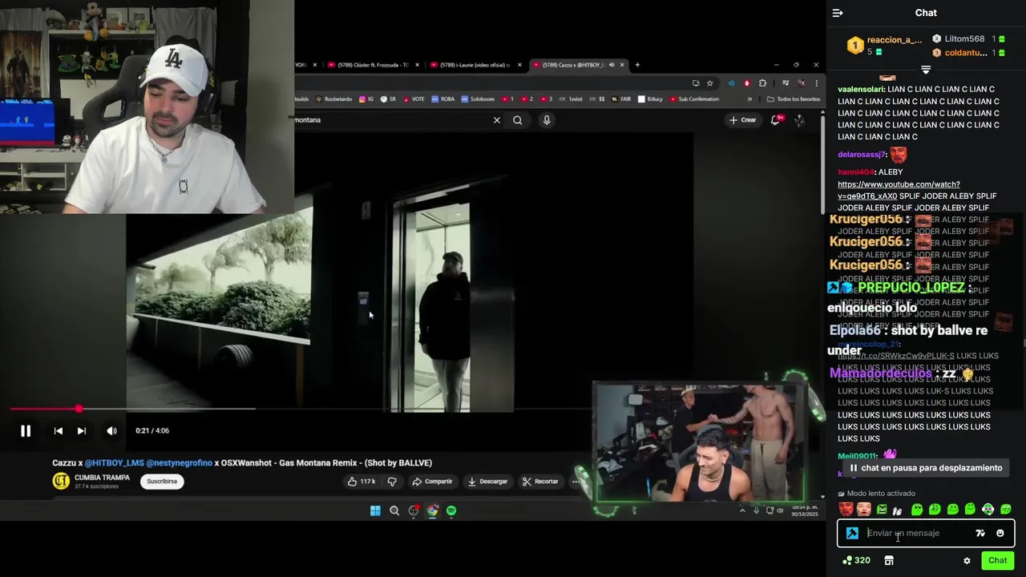Viewport: 1026px width, 577px height.
Task: Dislike the Gas Montana Remix video
Action: (392, 482)
